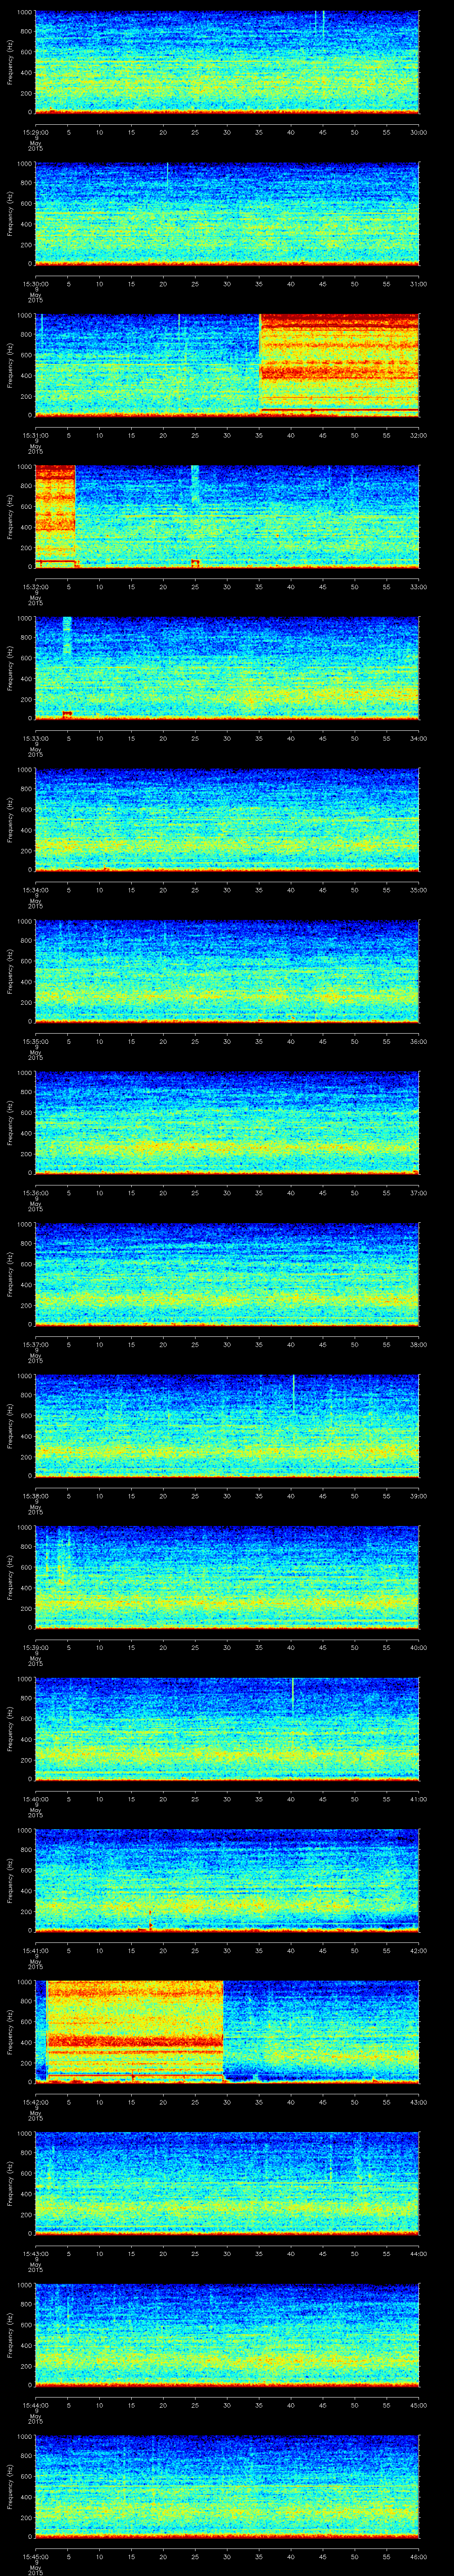Viewport: 454px width, 2576px height.
Task: Click the 15:36:00 start time label
Action: (35, 1192)
